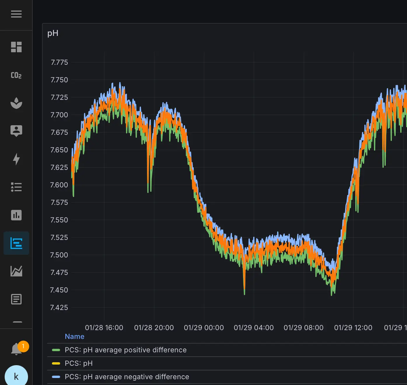
Task: Toggle PCS: pH average negative difference series
Action: [x=127, y=377]
